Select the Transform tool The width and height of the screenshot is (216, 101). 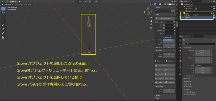click(x=3, y=29)
